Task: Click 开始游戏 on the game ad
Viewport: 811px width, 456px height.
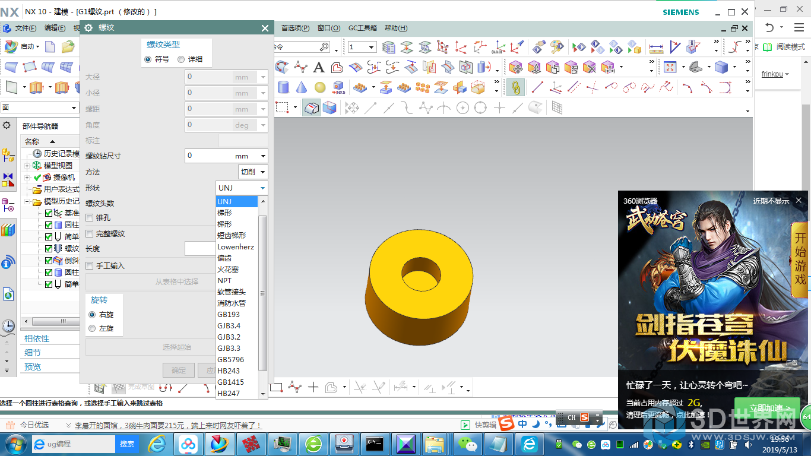Action: coord(801,258)
